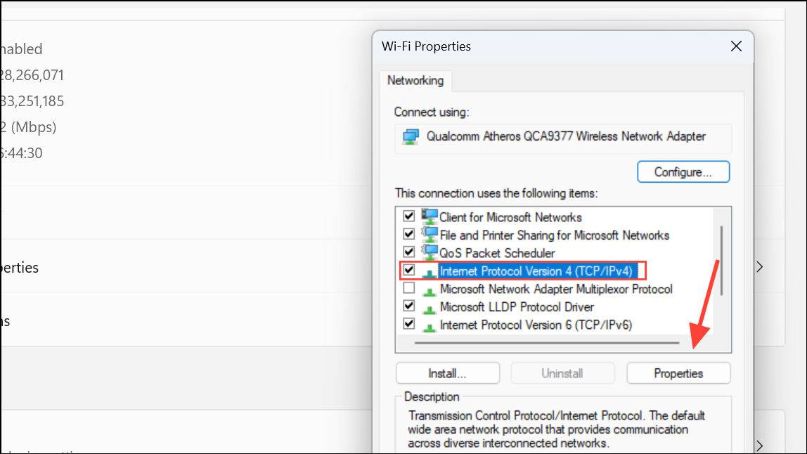This screenshot has width=807, height=454.
Task: Switch to the Networking tab
Action: [415, 81]
